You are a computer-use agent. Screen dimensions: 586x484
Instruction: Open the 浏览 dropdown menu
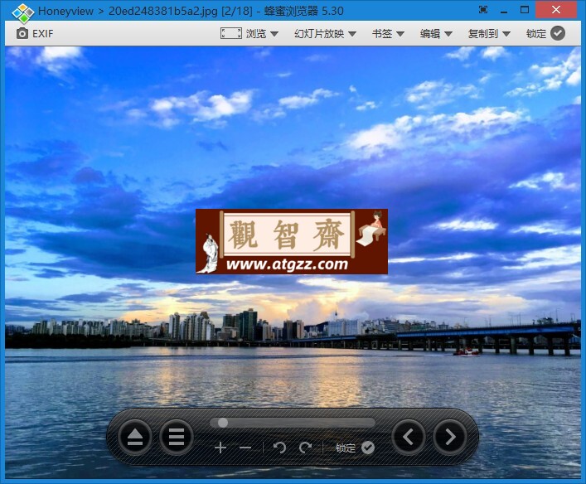click(262, 34)
